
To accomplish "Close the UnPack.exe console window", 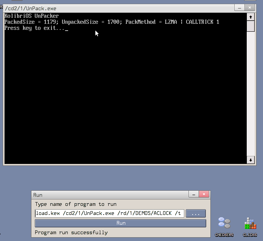I will coord(250,8).
